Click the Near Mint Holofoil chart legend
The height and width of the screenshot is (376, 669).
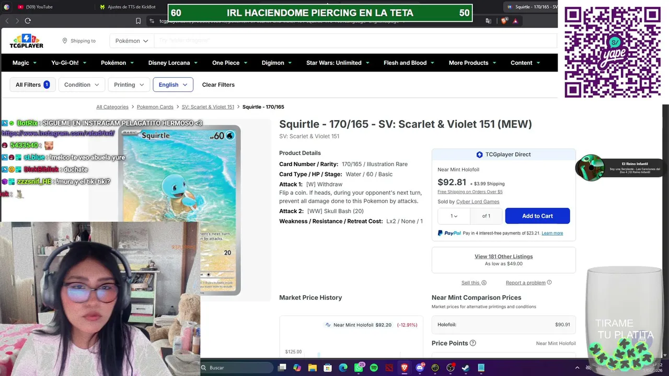coord(358,325)
